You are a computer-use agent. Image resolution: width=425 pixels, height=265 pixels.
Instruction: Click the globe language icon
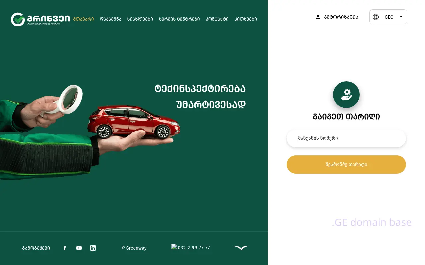[376, 17]
